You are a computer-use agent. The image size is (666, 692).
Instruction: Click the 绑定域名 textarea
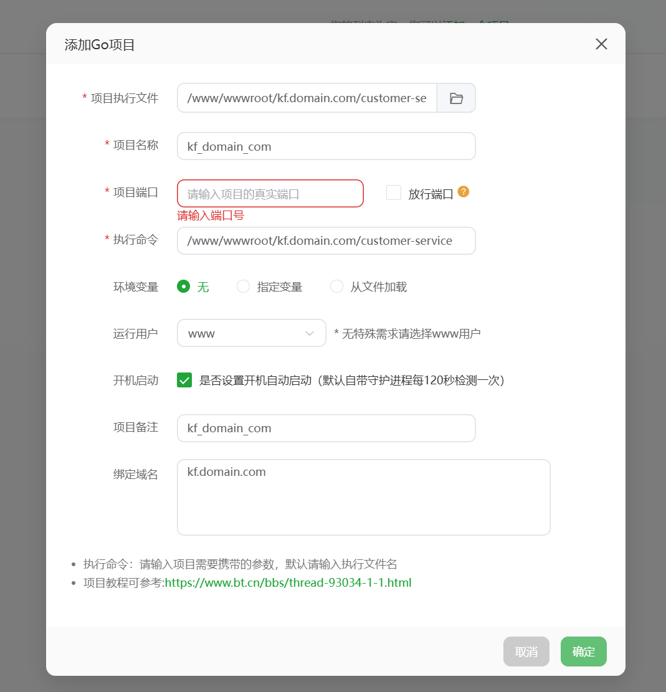[x=363, y=497]
